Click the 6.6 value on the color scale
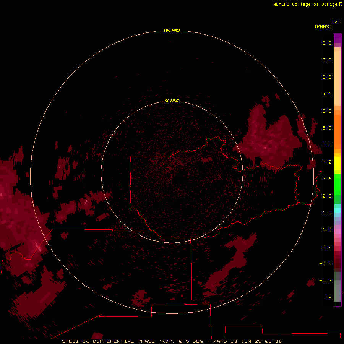This screenshot has width=344, height=344. [x=327, y=111]
